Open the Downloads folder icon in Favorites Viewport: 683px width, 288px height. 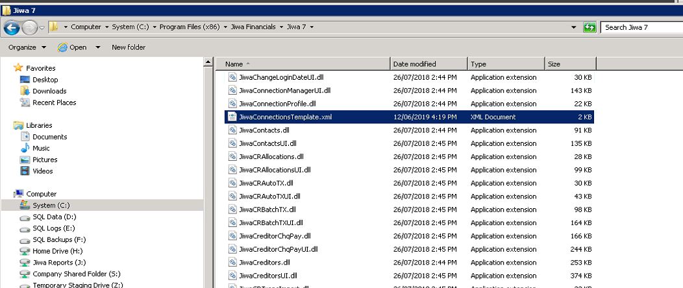tap(25, 91)
